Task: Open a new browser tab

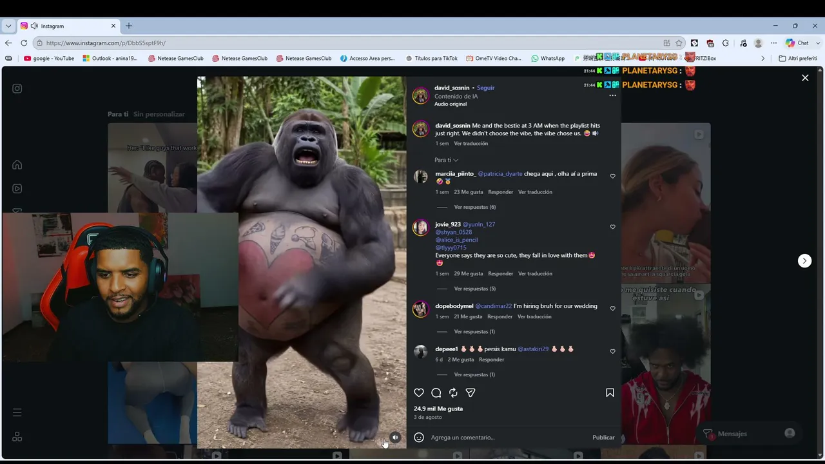Action: coord(129,26)
